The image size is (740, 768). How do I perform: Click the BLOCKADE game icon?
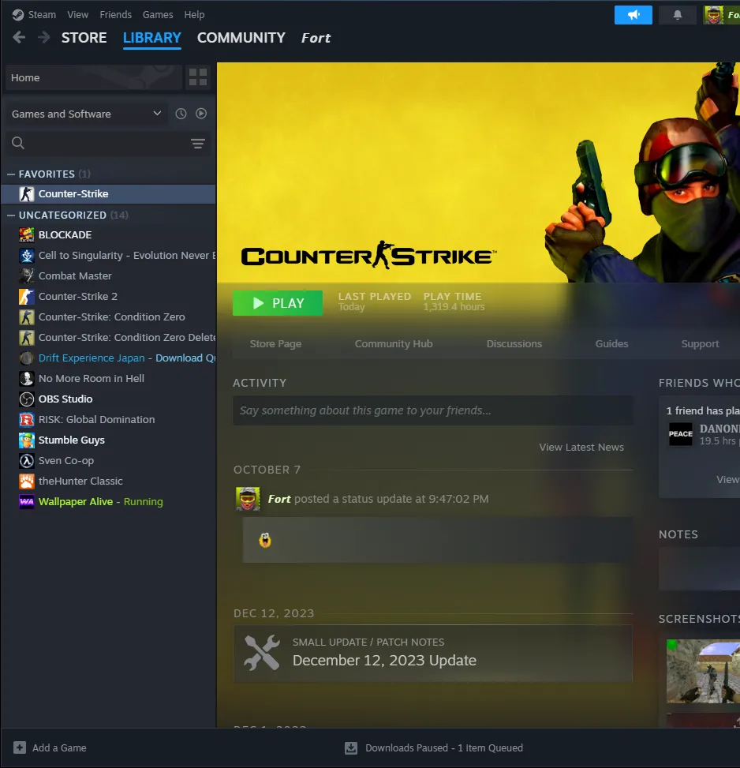tap(27, 235)
